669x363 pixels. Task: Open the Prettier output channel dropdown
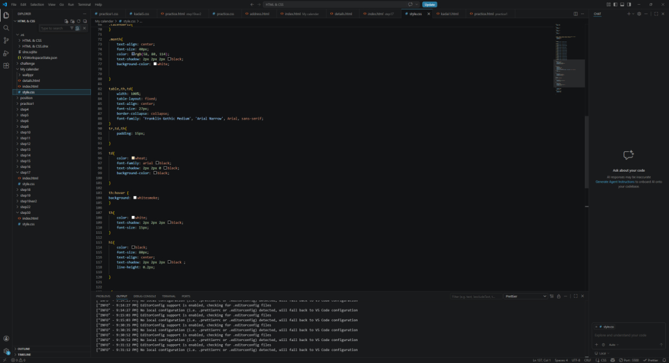526,296
